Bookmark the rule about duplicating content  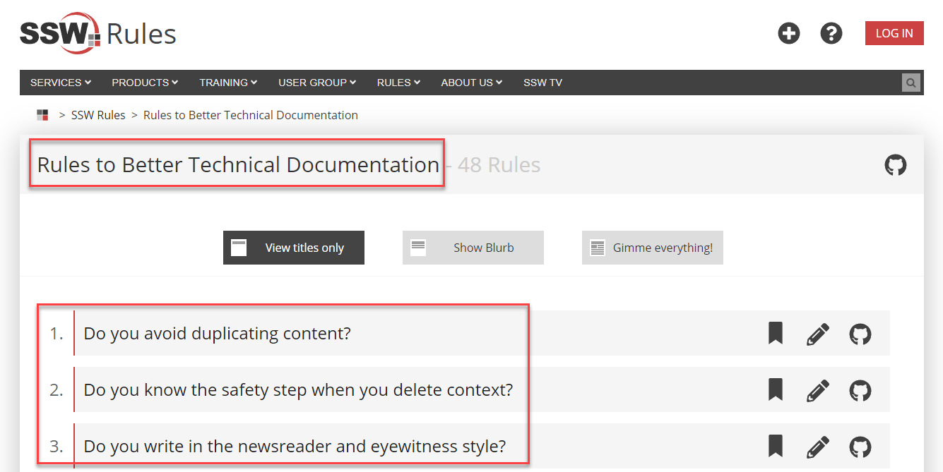click(776, 333)
